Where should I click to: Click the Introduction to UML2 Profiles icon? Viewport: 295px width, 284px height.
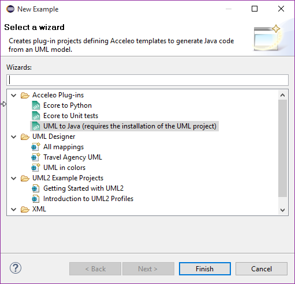(36, 199)
